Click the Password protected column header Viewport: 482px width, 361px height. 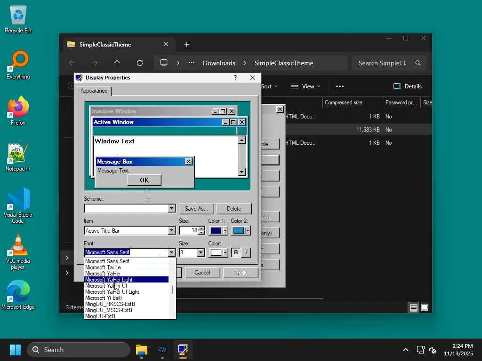[x=401, y=102]
